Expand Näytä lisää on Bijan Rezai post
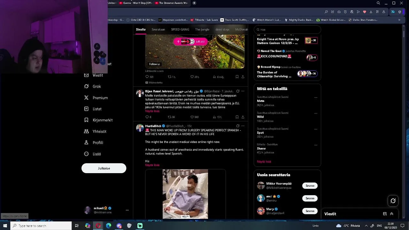Screen dimensions: 409x230 (x=152, y=111)
